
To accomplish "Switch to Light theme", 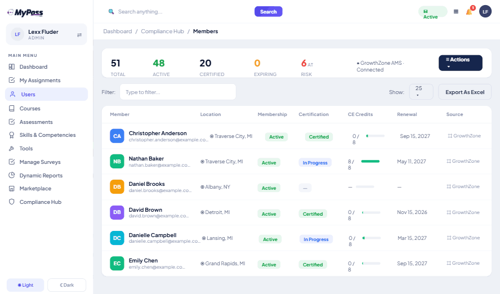I will [25, 285].
